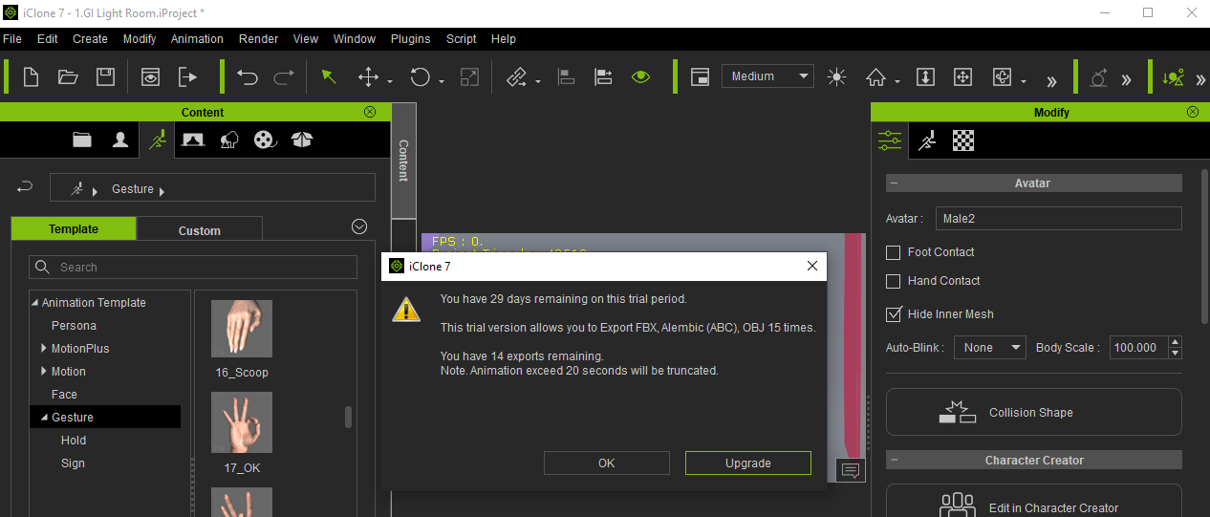Collapse the Gesture tree node
The width and height of the screenshot is (1210, 517).
coord(44,418)
